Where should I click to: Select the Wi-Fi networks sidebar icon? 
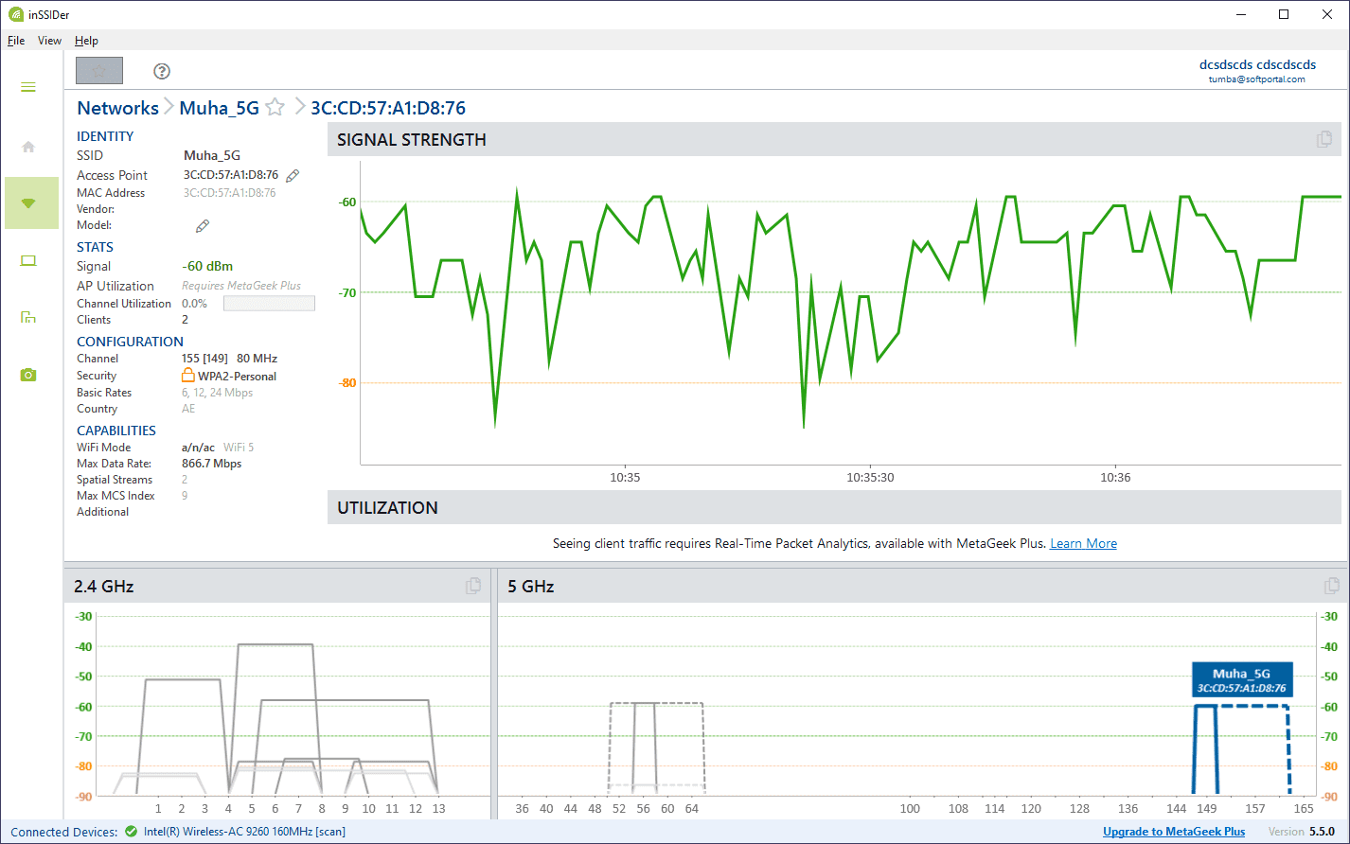[x=28, y=202]
